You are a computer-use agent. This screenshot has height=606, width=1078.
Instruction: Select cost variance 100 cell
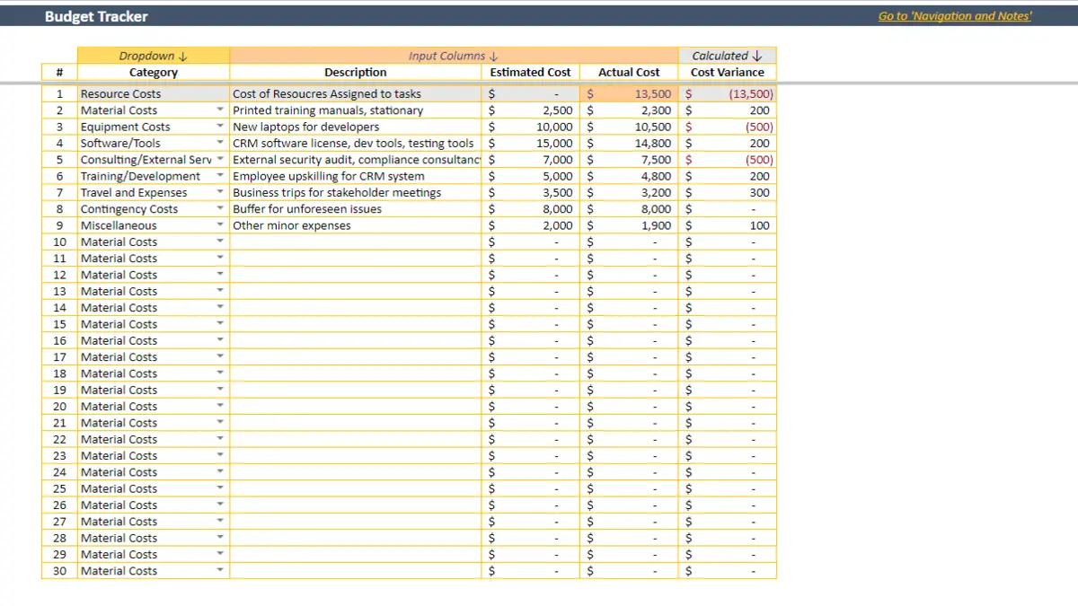coord(728,225)
